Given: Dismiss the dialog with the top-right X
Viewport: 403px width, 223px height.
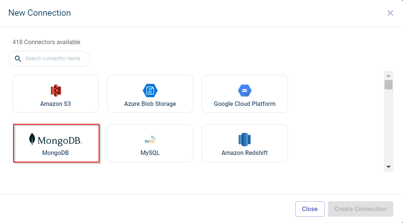Looking at the screenshot, I should 390,13.
